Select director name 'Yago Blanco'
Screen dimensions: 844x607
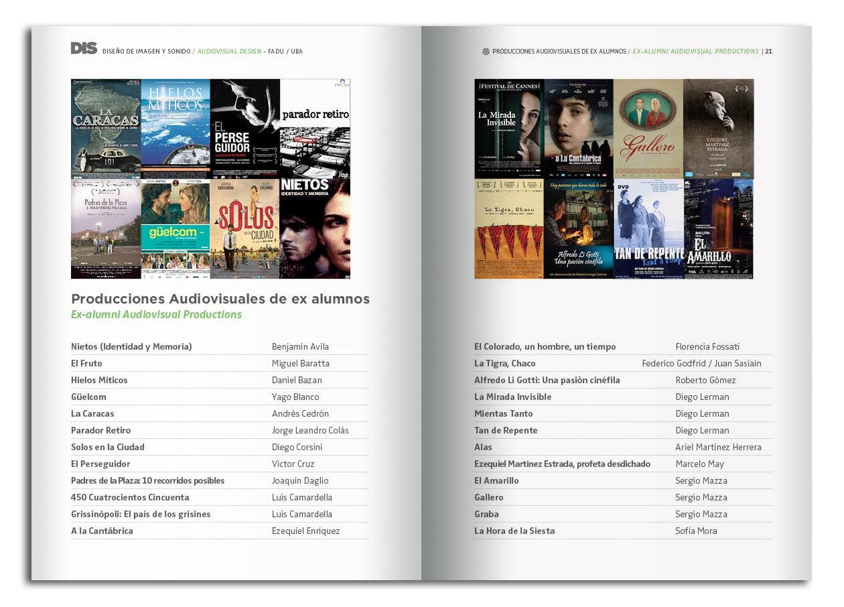pyautogui.click(x=295, y=397)
